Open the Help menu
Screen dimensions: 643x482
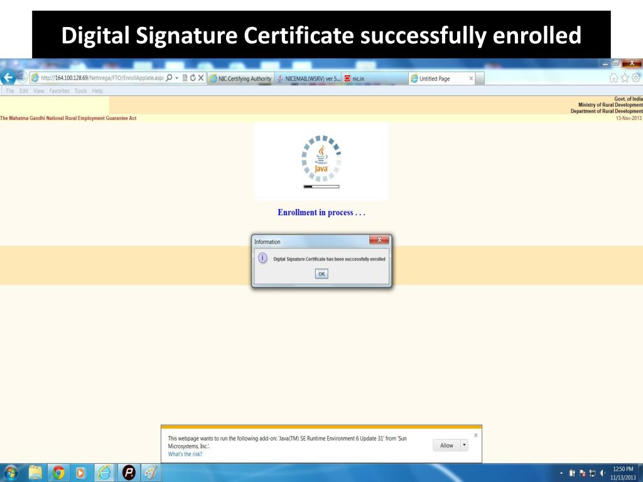(x=97, y=91)
